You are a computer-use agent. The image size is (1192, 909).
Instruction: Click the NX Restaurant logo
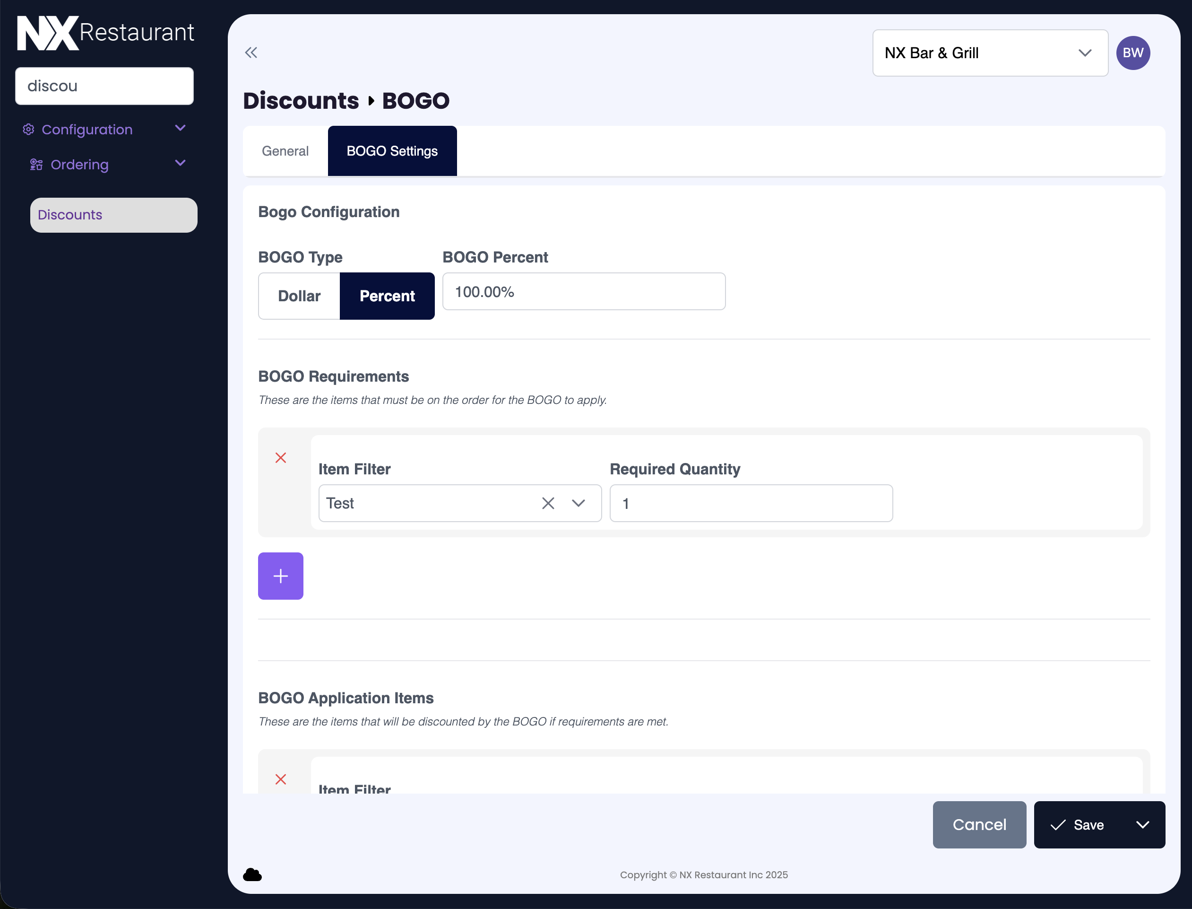(x=105, y=33)
